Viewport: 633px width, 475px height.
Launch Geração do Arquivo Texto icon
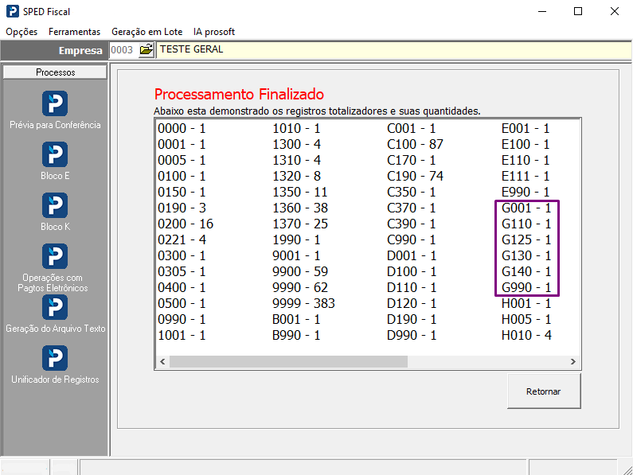click(55, 307)
